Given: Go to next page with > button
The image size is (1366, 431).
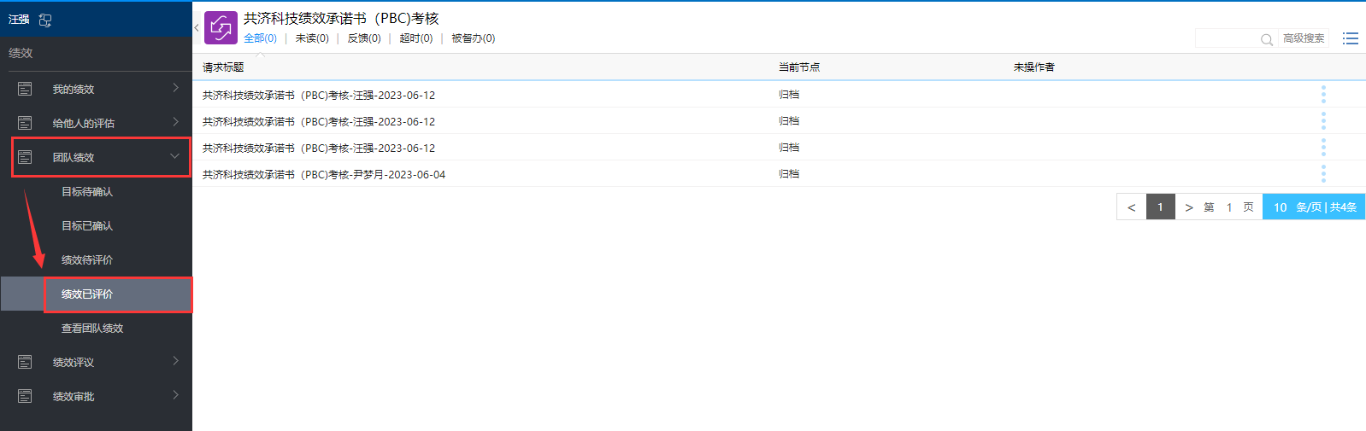Looking at the screenshot, I should [1188, 207].
